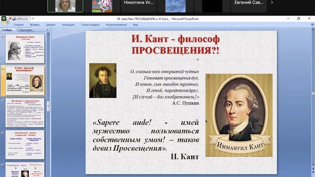Select the Евгений Сав... participant tile
This screenshot has height=177, width=315.
point(249,6)
